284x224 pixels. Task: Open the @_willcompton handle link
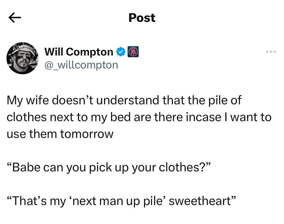[81, 65]
